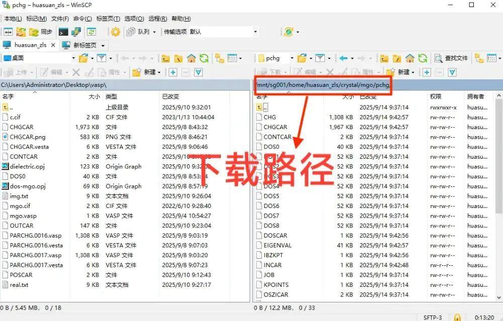Click the local 新建 new button

pyautogui.click(x=146, y=72)
